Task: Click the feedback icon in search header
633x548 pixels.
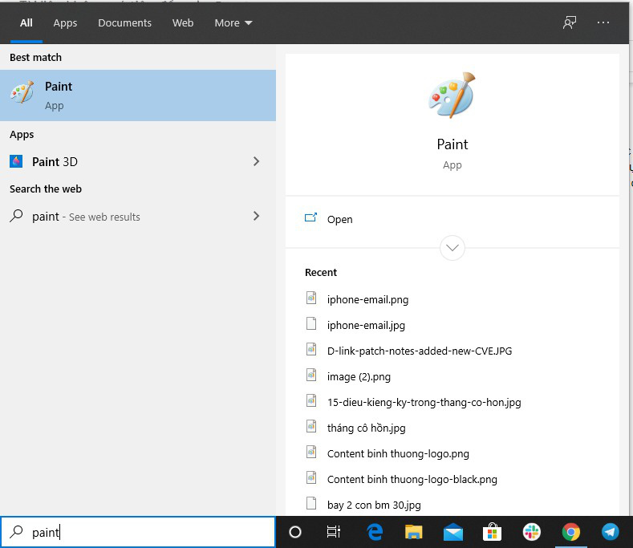Action: (570, 22)
